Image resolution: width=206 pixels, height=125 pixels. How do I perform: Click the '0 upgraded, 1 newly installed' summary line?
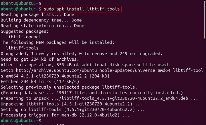click(81, 53)
